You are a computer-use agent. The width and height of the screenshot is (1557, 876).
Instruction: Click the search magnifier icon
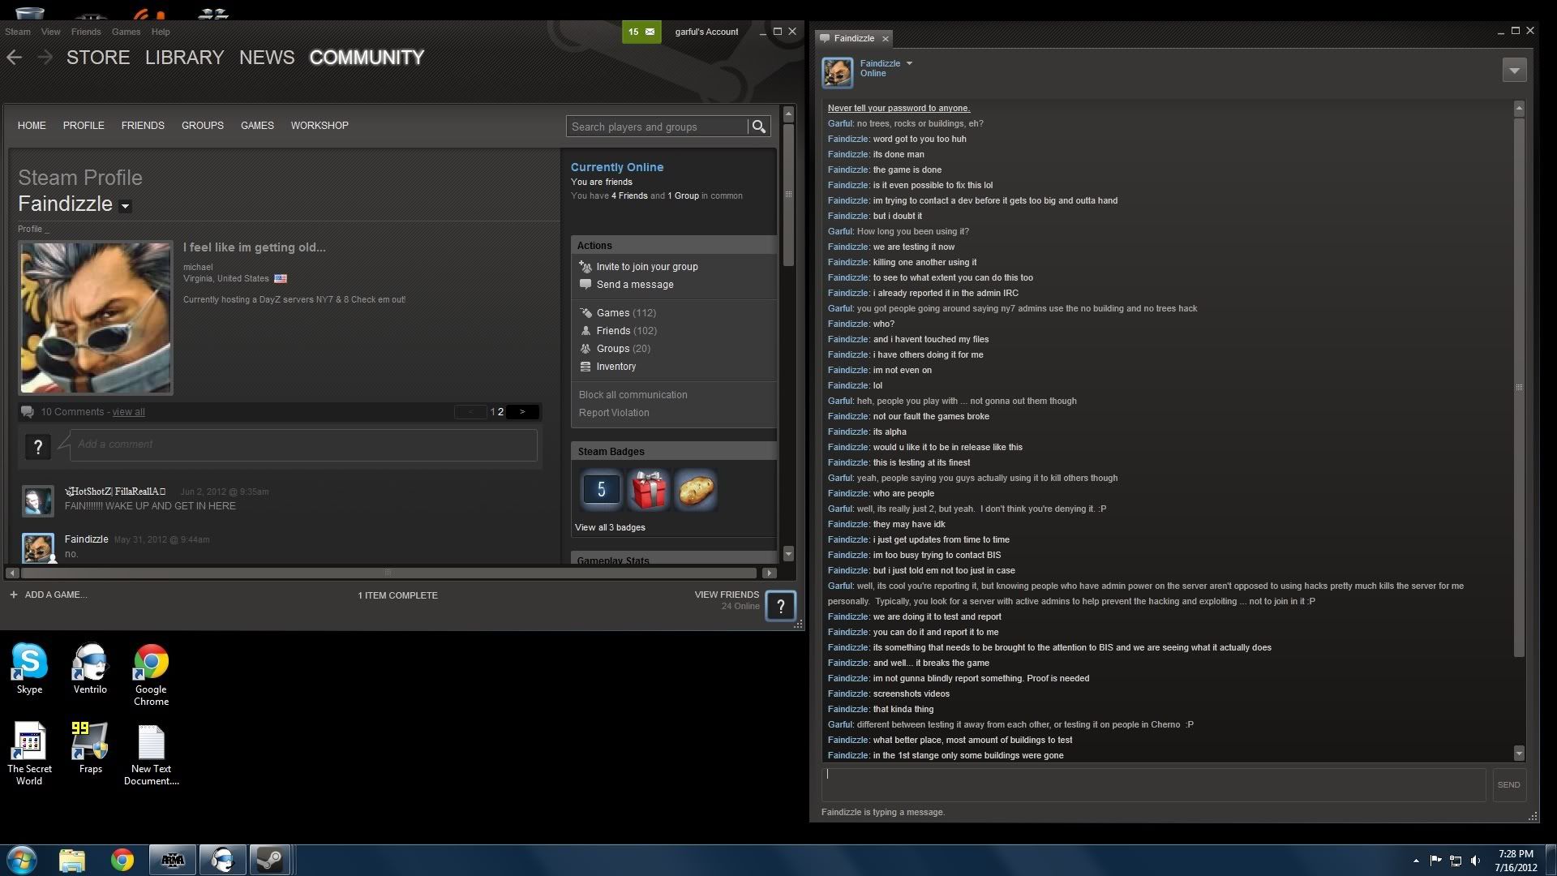(758, 127)
